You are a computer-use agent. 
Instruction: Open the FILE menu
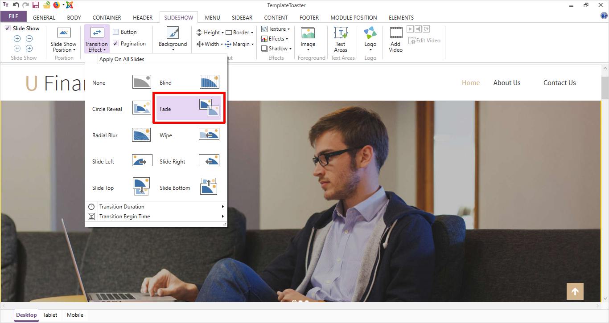pyautogui.click(x=13, y=16)
